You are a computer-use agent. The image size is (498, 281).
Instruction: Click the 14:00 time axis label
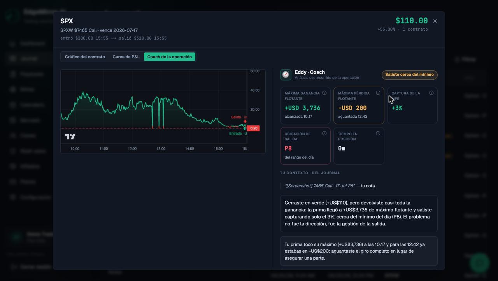pyautogui.click(x=189, y=149)
